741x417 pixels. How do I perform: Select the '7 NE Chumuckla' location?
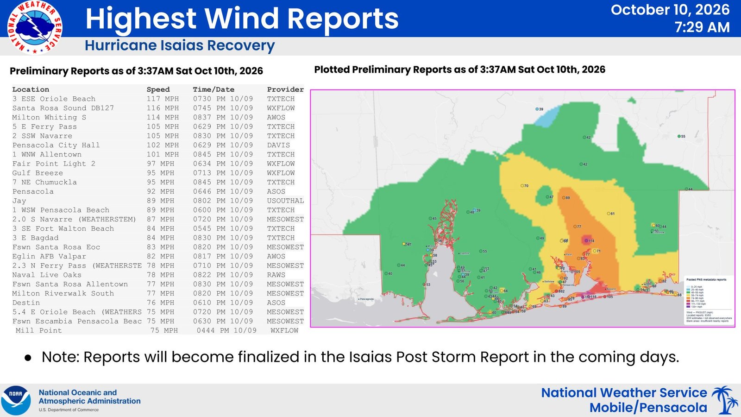point(44,182)
